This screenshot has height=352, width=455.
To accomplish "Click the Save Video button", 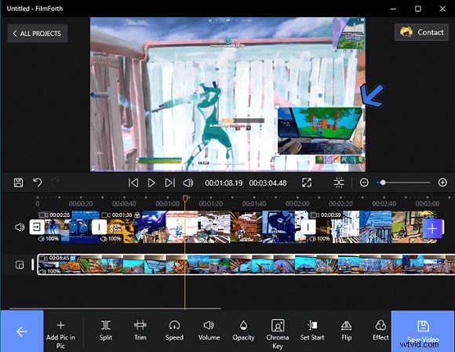I will coord(423,331).
